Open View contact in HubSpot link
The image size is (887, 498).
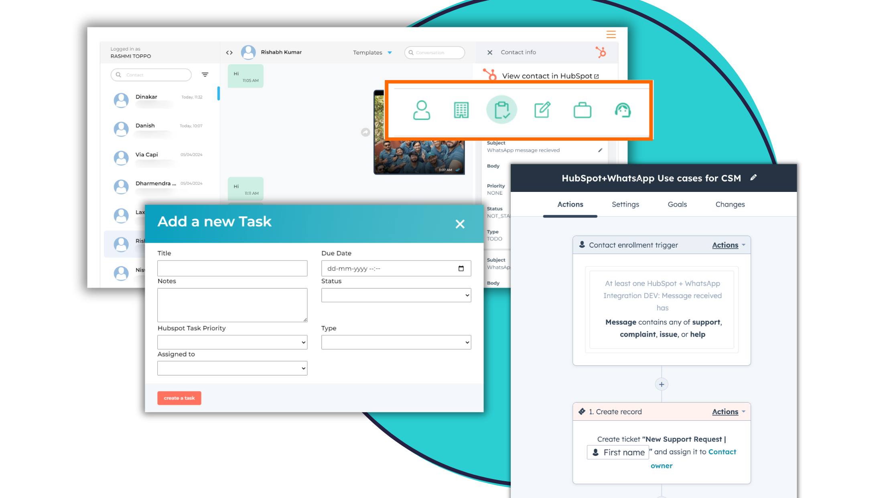click(550, 76)
